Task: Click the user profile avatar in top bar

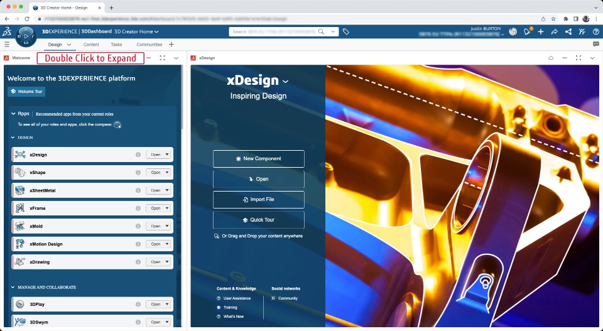Action: [513, 31]
